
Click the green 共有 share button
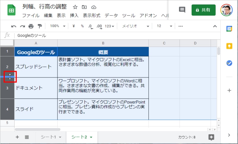click(203, 10)
